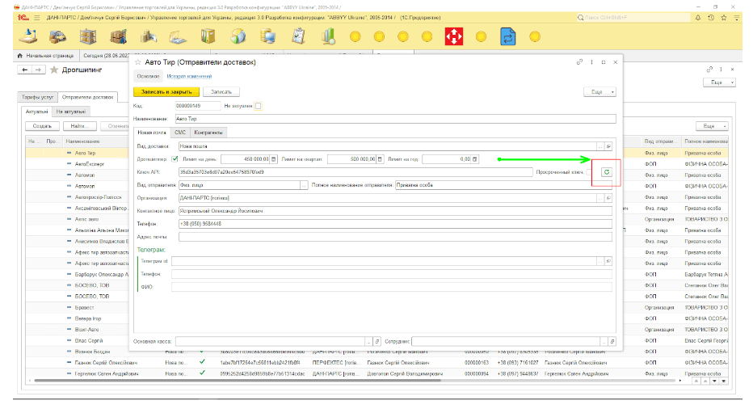Switch to the СМС tab
Viewport: 753px width, 409px height.
180,132
